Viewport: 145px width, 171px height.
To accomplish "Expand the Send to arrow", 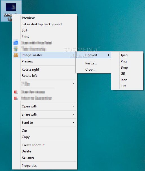I will point(73,122).
